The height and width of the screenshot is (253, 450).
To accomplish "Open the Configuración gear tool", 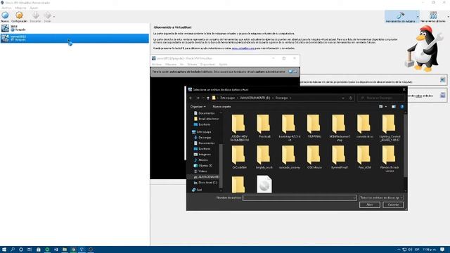I will [x=19, y=17].
